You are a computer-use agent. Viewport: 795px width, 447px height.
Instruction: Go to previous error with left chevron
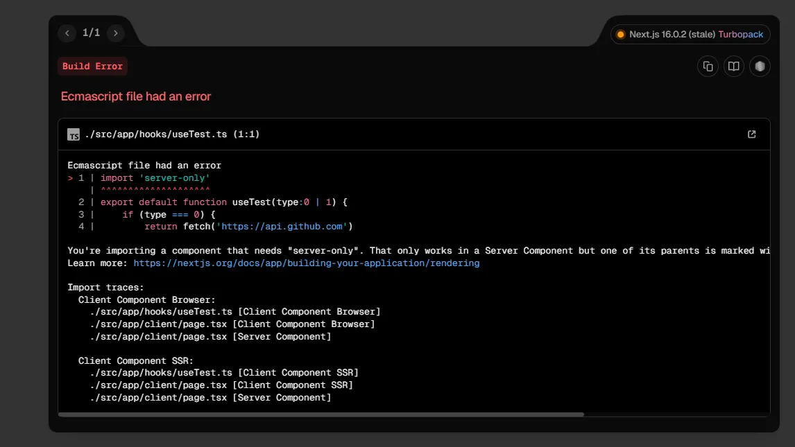coord(67,33)
